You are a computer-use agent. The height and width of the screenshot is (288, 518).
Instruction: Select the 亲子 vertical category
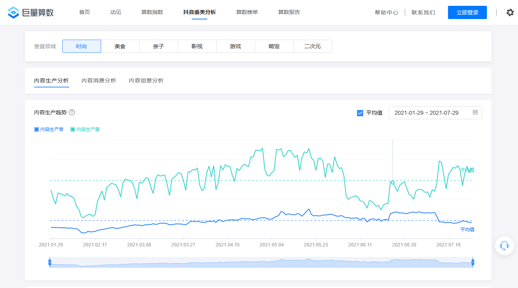(159, 46)
